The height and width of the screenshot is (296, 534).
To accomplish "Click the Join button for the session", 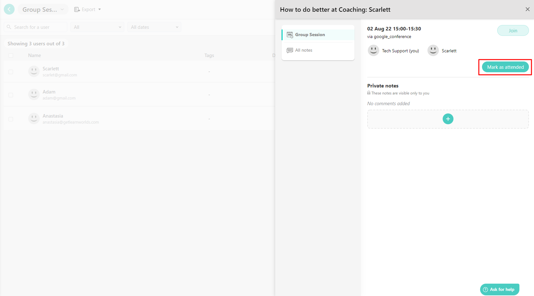I will [x=513, y=30].
